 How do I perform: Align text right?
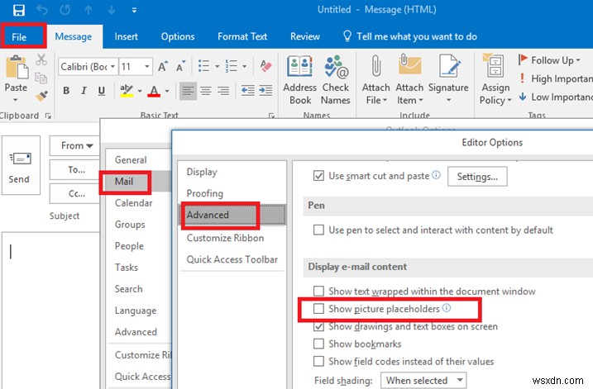pyautogui.click(x=223, y=91)
